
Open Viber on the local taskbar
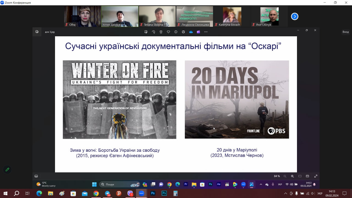(130, 193)
